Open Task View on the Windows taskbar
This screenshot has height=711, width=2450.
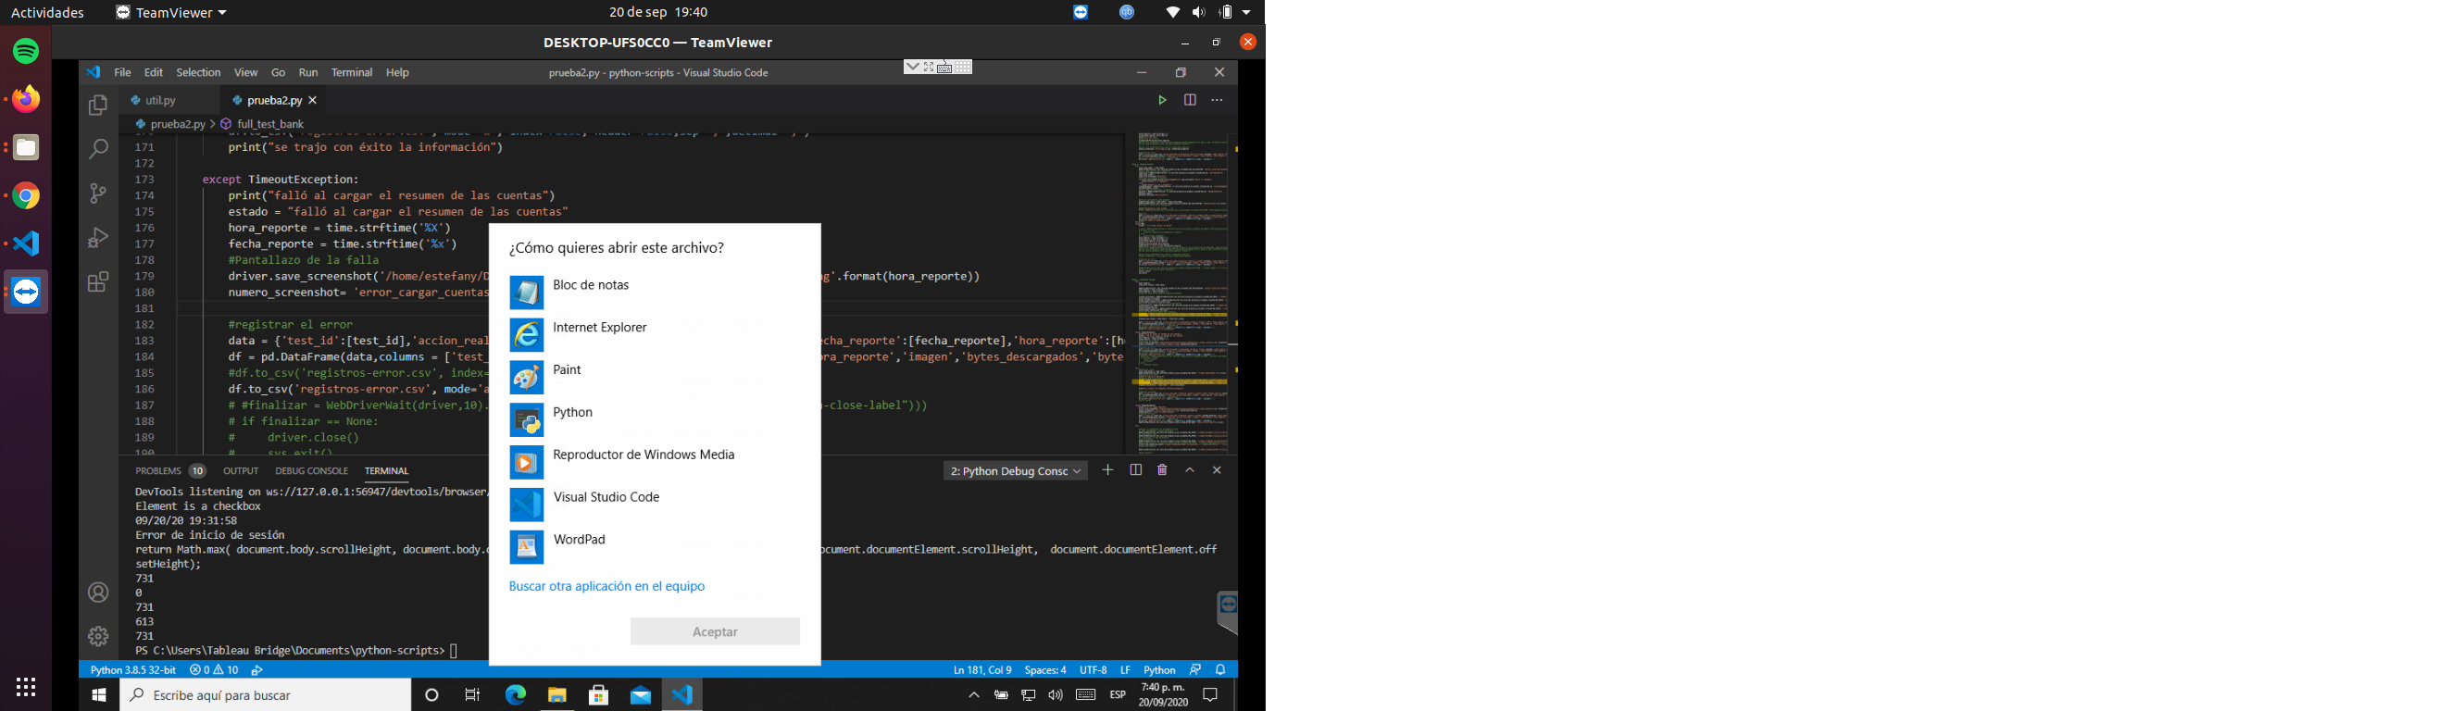(x=473, y=696)
